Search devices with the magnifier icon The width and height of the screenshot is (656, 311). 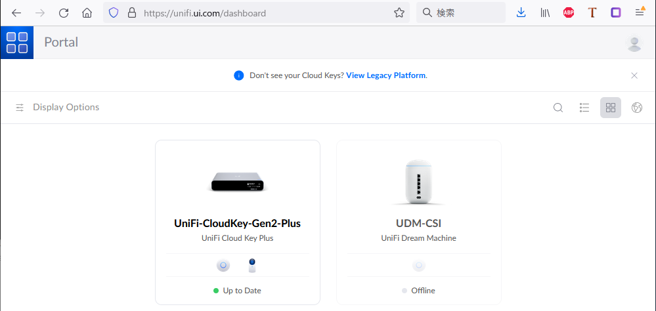point(558,108)
